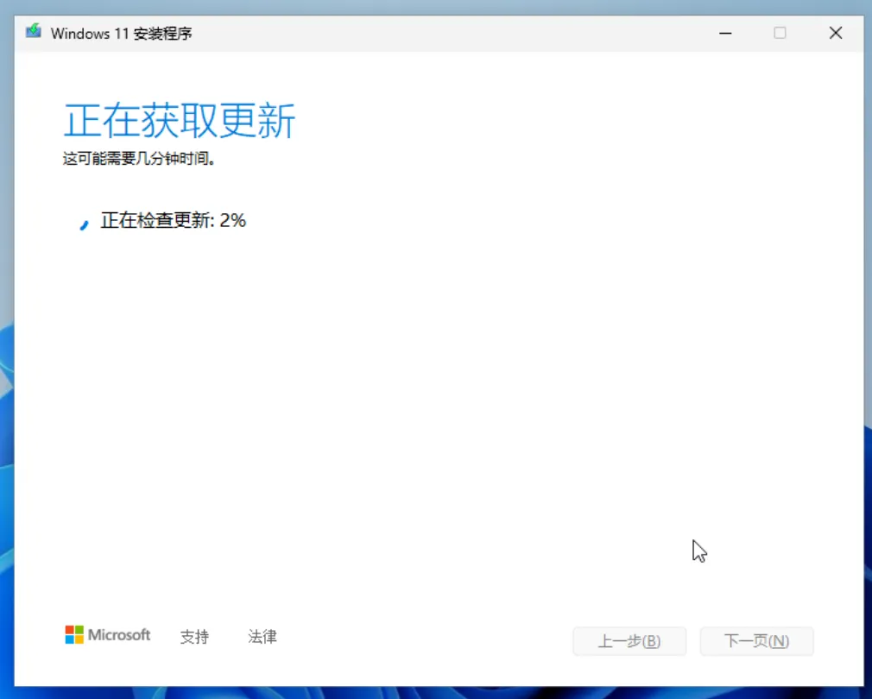
Task: Close the Windows 11 安装程序 window
Action: [835, 34]
